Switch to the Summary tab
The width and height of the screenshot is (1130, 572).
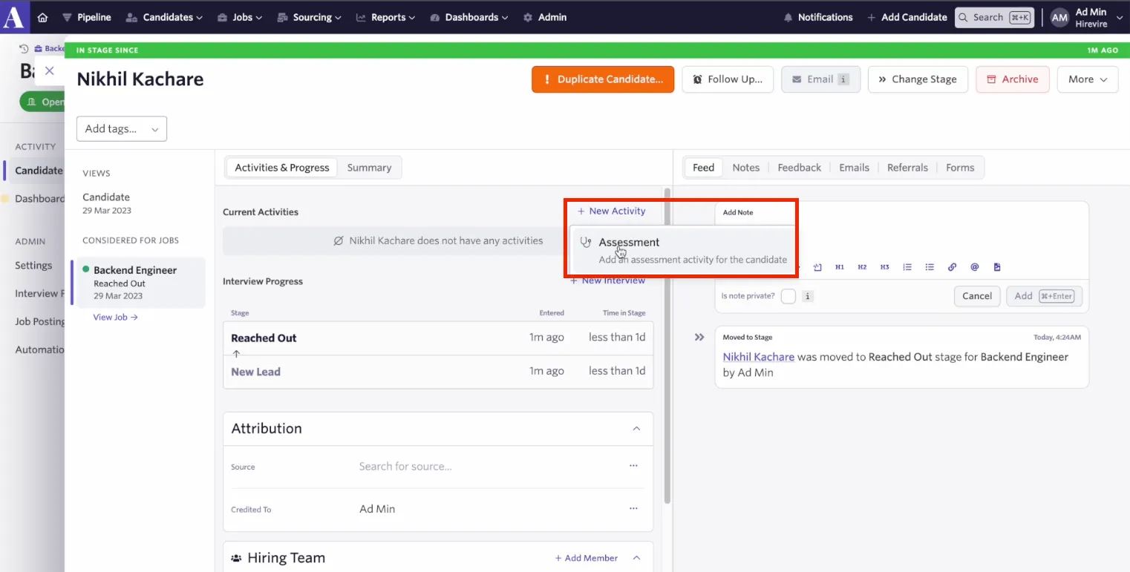point(369,168)
